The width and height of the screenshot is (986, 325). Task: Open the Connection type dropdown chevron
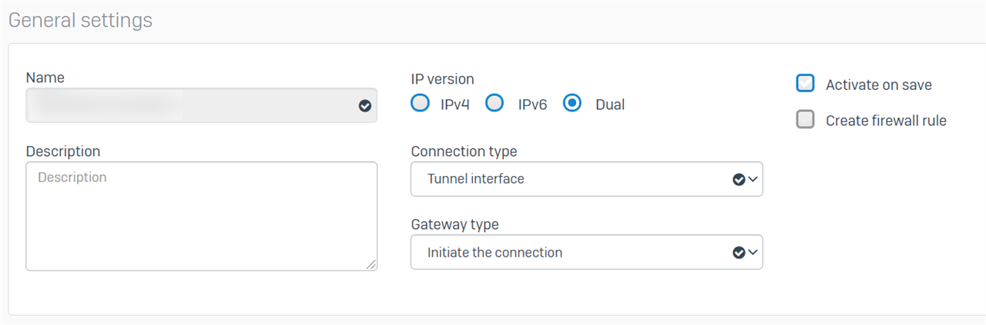click(753, 179)
